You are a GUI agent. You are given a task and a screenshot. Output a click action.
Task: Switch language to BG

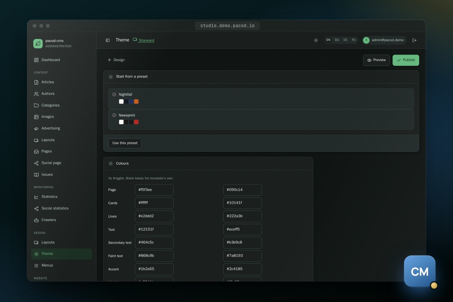[337, 40]
